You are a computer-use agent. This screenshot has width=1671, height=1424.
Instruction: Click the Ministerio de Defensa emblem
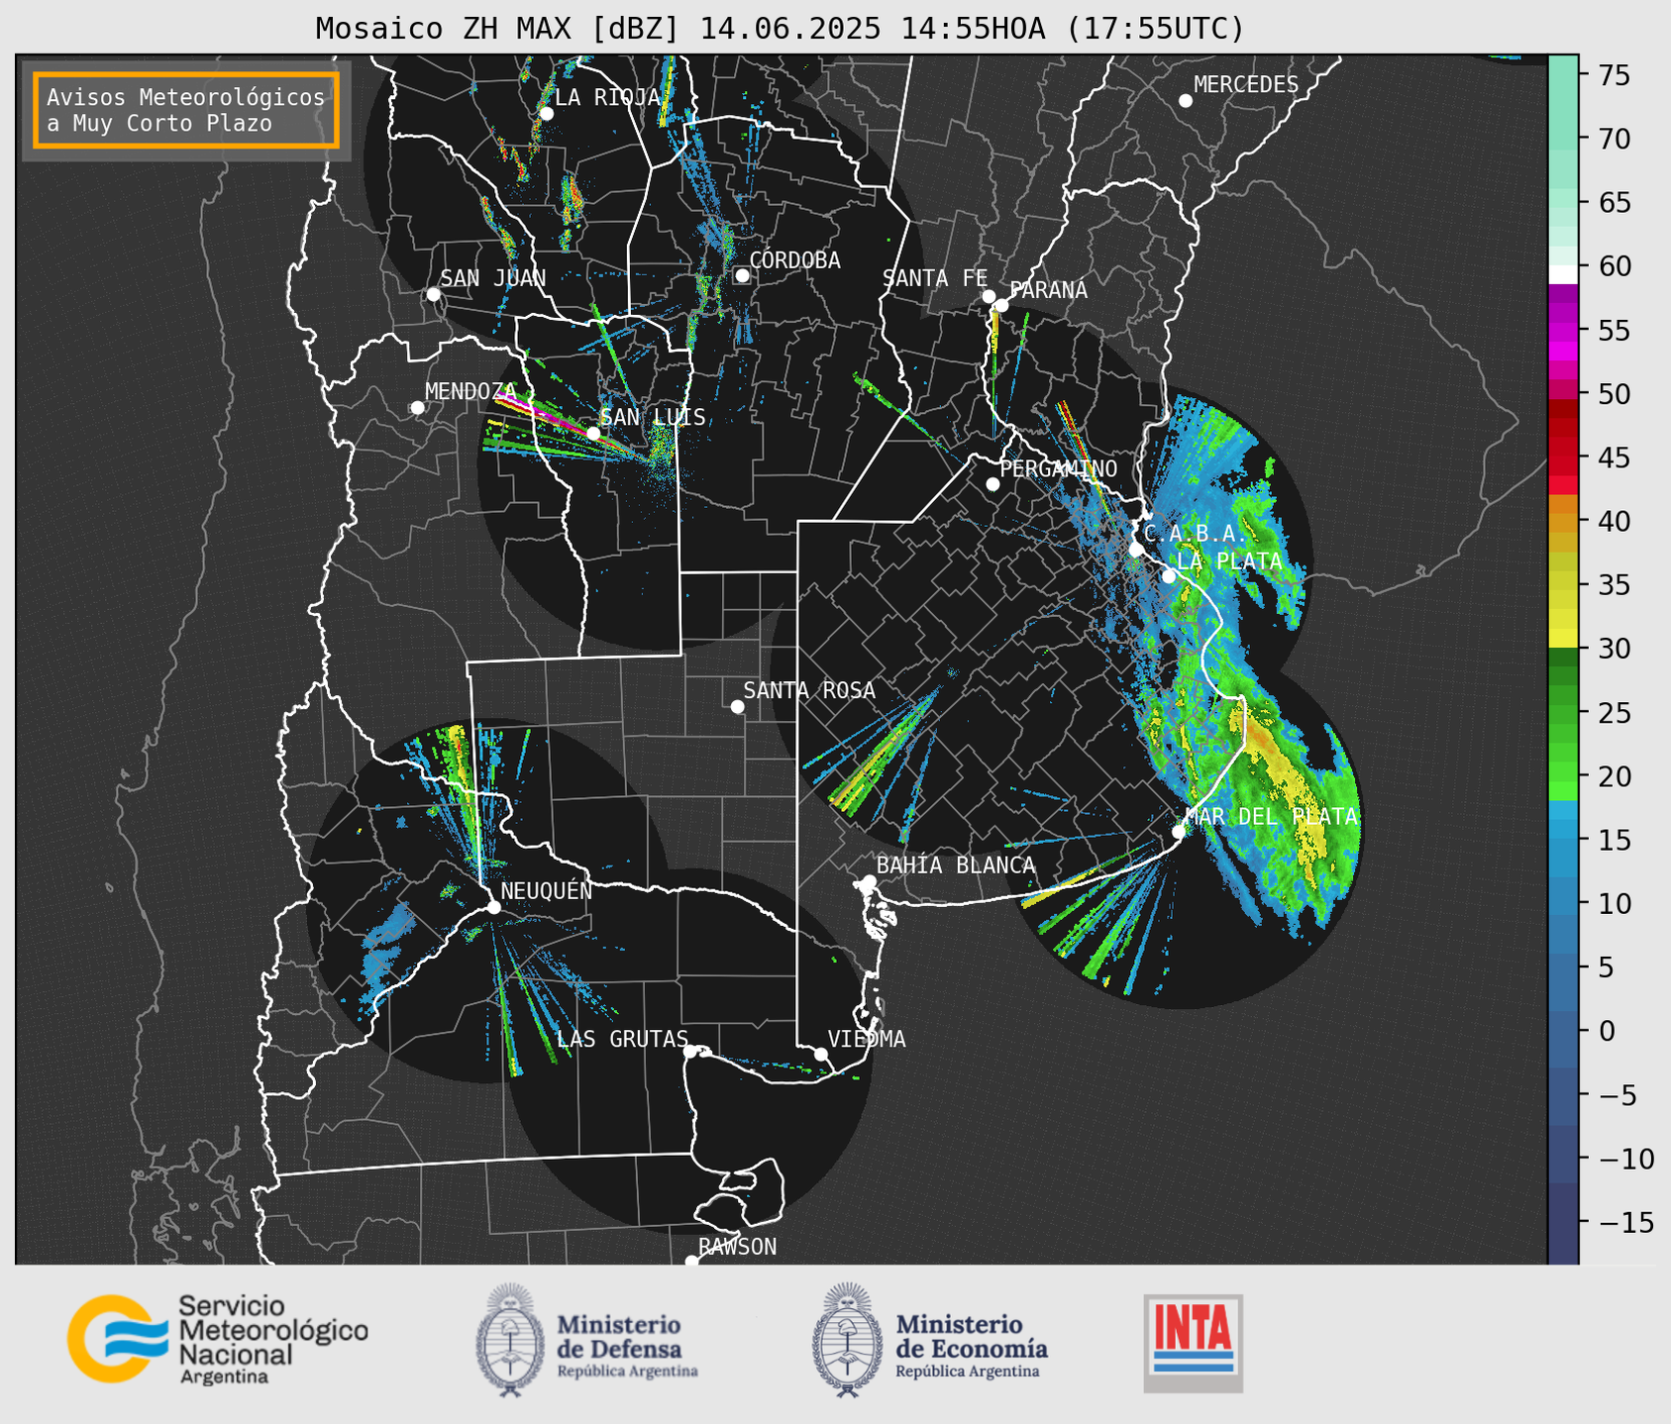pos(510,1341)
